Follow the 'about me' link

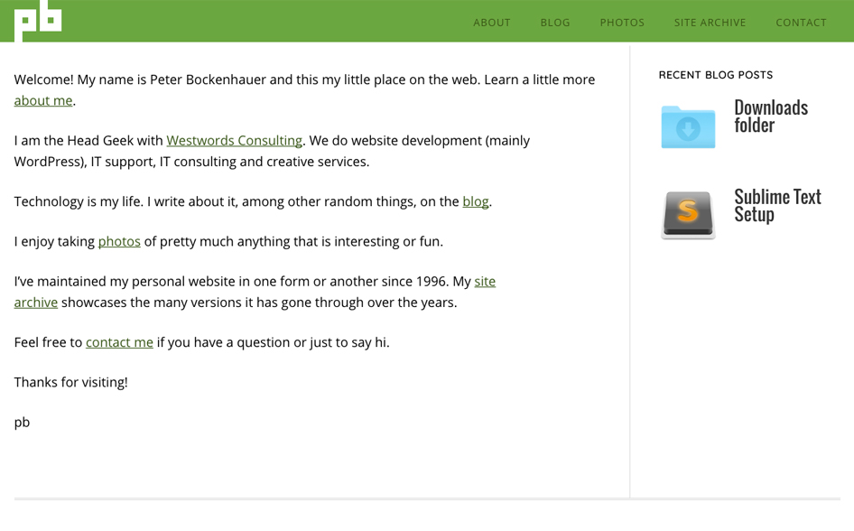point(43,101)
